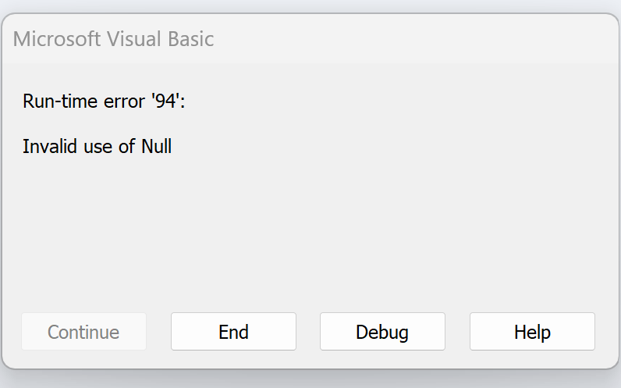Screen dimensions: 621x388
Task: Focus the dialog by clicking its title
Action: (114, 39)
